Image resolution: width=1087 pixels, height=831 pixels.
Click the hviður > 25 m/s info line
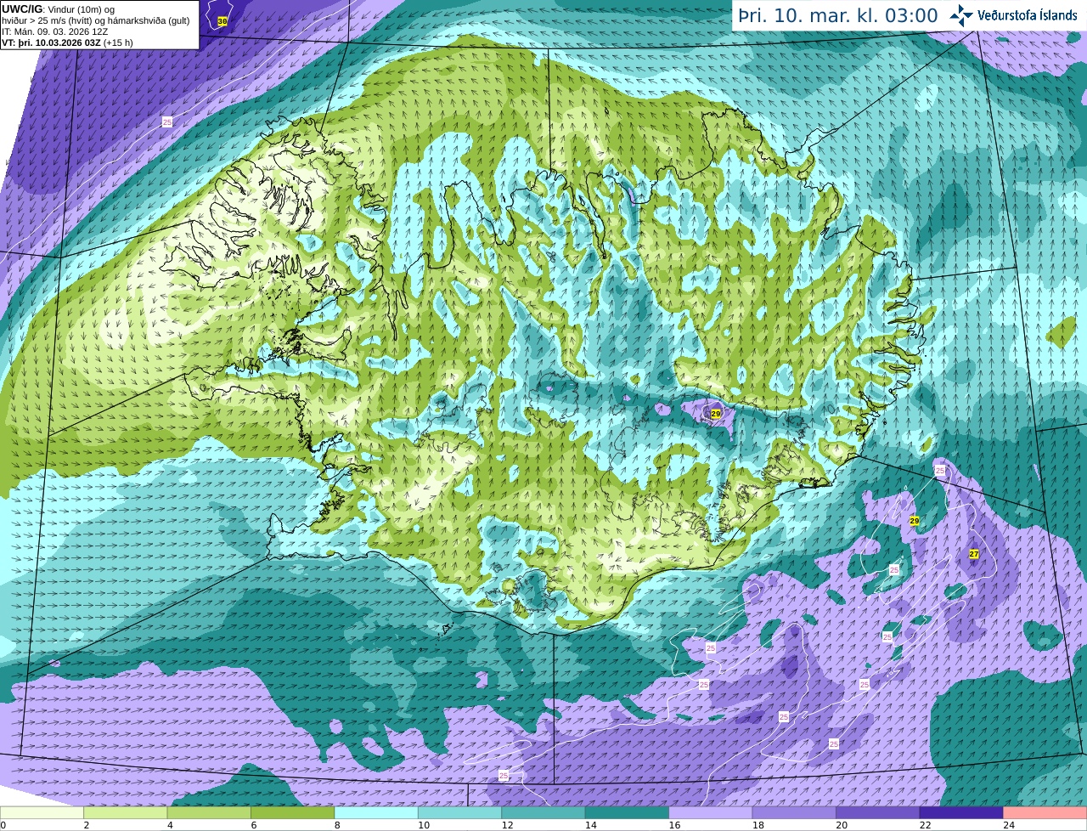95,20
